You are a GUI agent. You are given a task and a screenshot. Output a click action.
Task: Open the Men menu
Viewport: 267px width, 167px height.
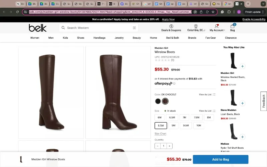[x=51, y=38]
